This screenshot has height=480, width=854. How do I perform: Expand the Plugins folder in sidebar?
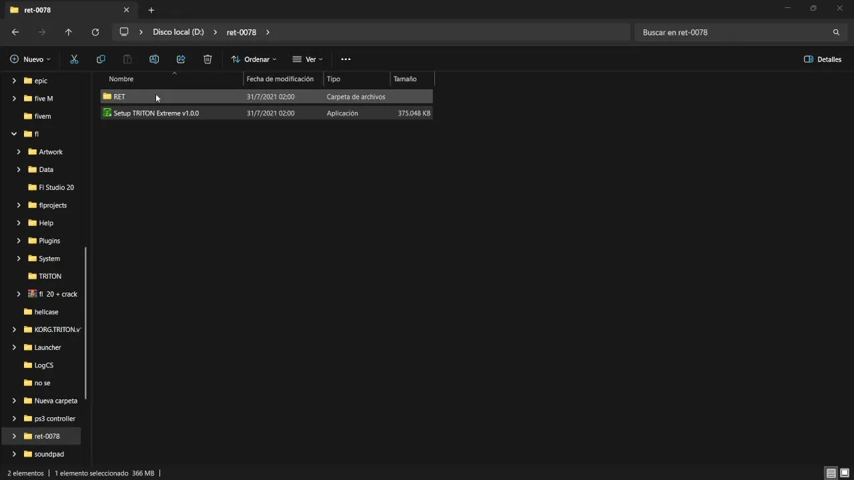coord(19,241)
